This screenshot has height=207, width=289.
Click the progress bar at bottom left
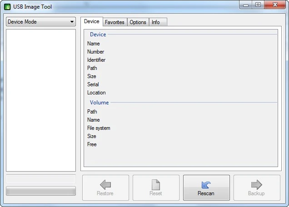point(41,191)
